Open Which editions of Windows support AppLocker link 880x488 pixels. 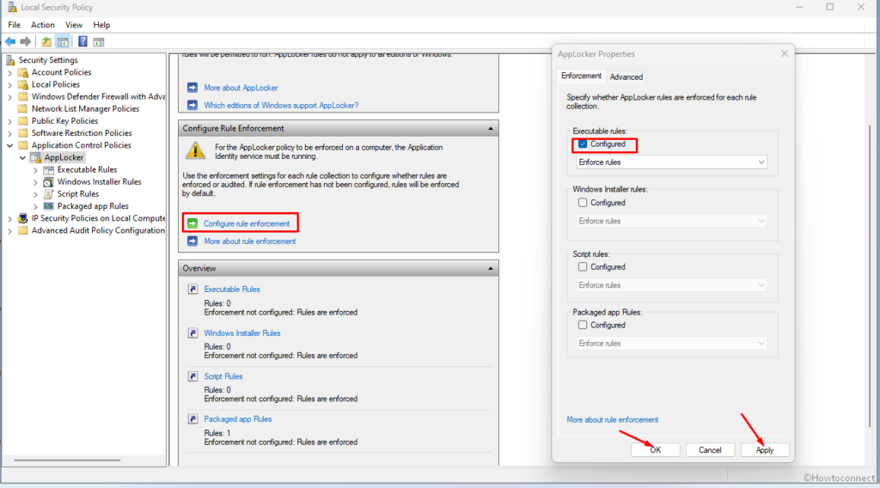click(x=281, y=105)
